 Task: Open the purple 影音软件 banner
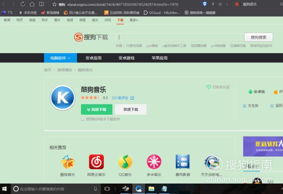263,146
